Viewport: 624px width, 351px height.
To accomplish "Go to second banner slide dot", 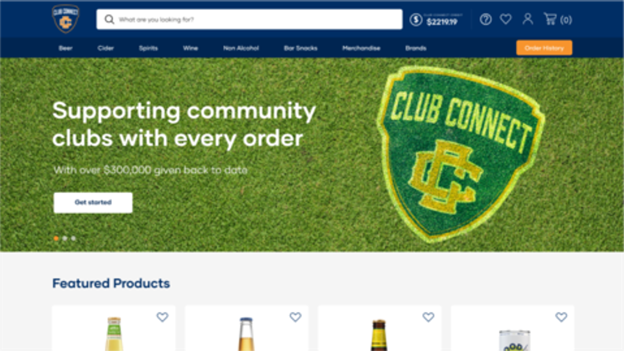I will [65, 238].
